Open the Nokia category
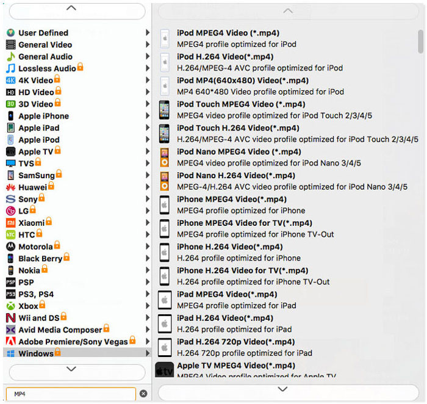Viewport: 427px width, 404px height. [x=77, y=270]
